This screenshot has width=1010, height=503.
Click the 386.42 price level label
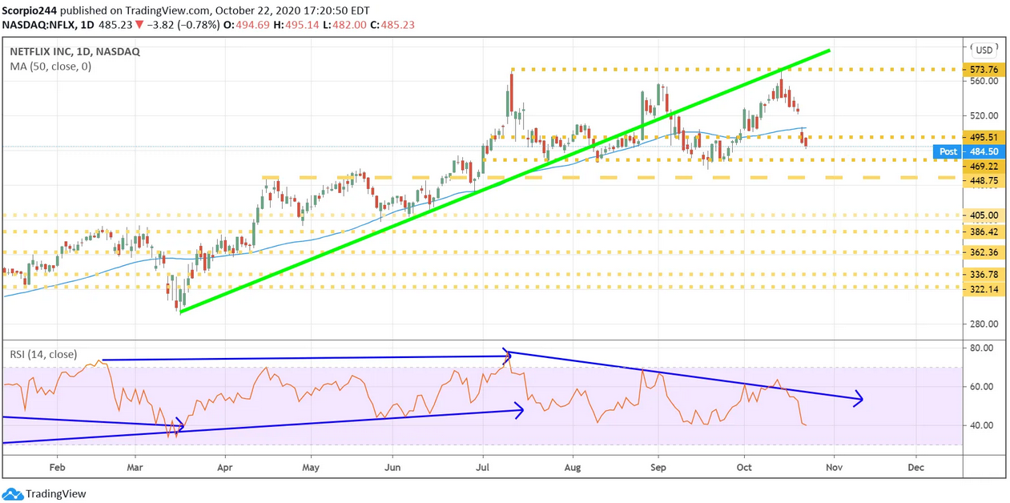point(983,231)
